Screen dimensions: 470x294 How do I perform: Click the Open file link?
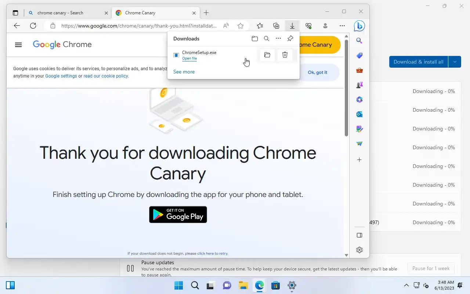189,58
